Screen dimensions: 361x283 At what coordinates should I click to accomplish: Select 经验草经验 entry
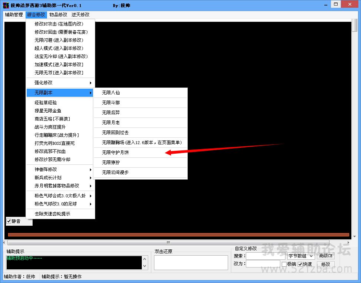(x=60, y=103)
